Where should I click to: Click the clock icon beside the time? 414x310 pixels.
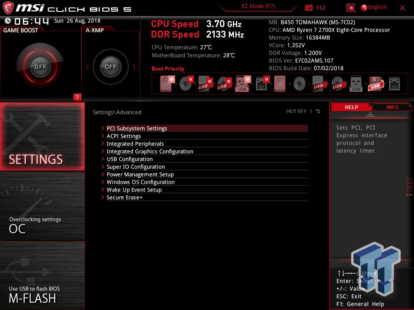(8, 21)
